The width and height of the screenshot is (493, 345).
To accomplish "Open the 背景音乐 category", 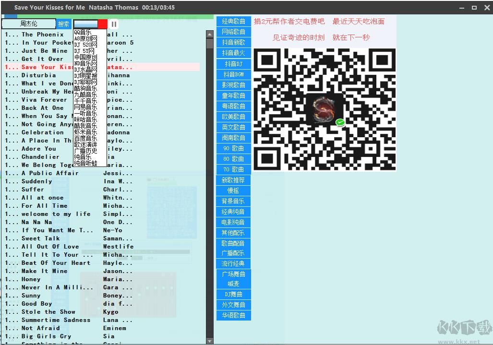I will tap(233, 202).
